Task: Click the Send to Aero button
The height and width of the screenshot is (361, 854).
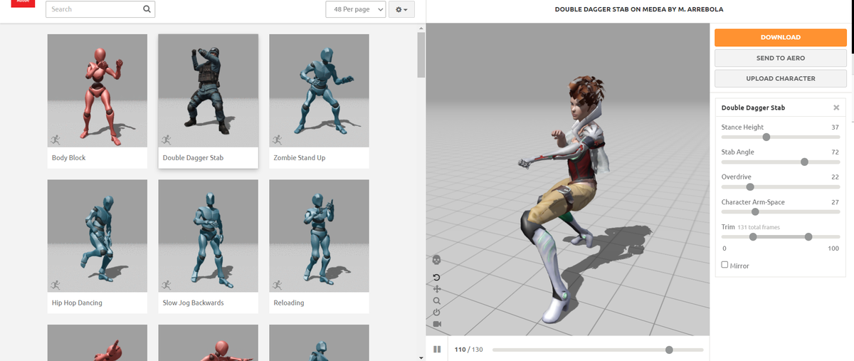Action: (x=781, y=58)
